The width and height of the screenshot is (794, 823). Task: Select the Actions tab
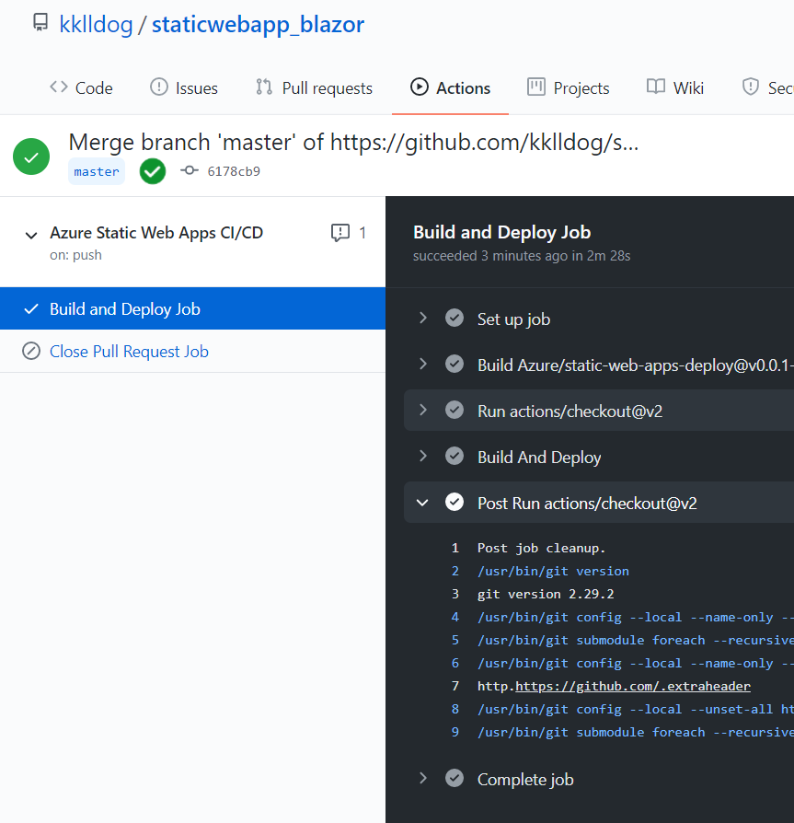pos(451,87)
